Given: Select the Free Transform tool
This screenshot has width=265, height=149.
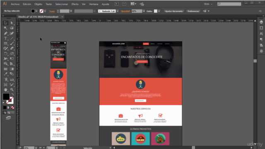Looking at the screenshot, I should click(x=12, y=59).
